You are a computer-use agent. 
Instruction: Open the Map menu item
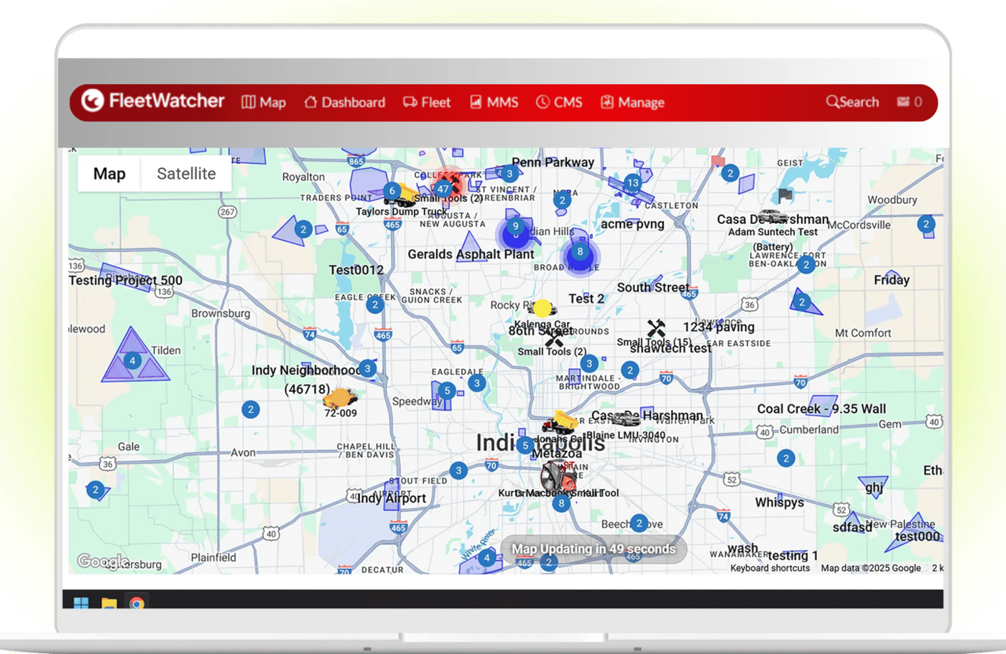point(264,102)
